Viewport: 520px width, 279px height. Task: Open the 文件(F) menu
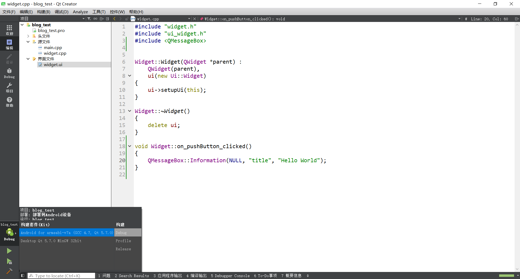(9, 12)
